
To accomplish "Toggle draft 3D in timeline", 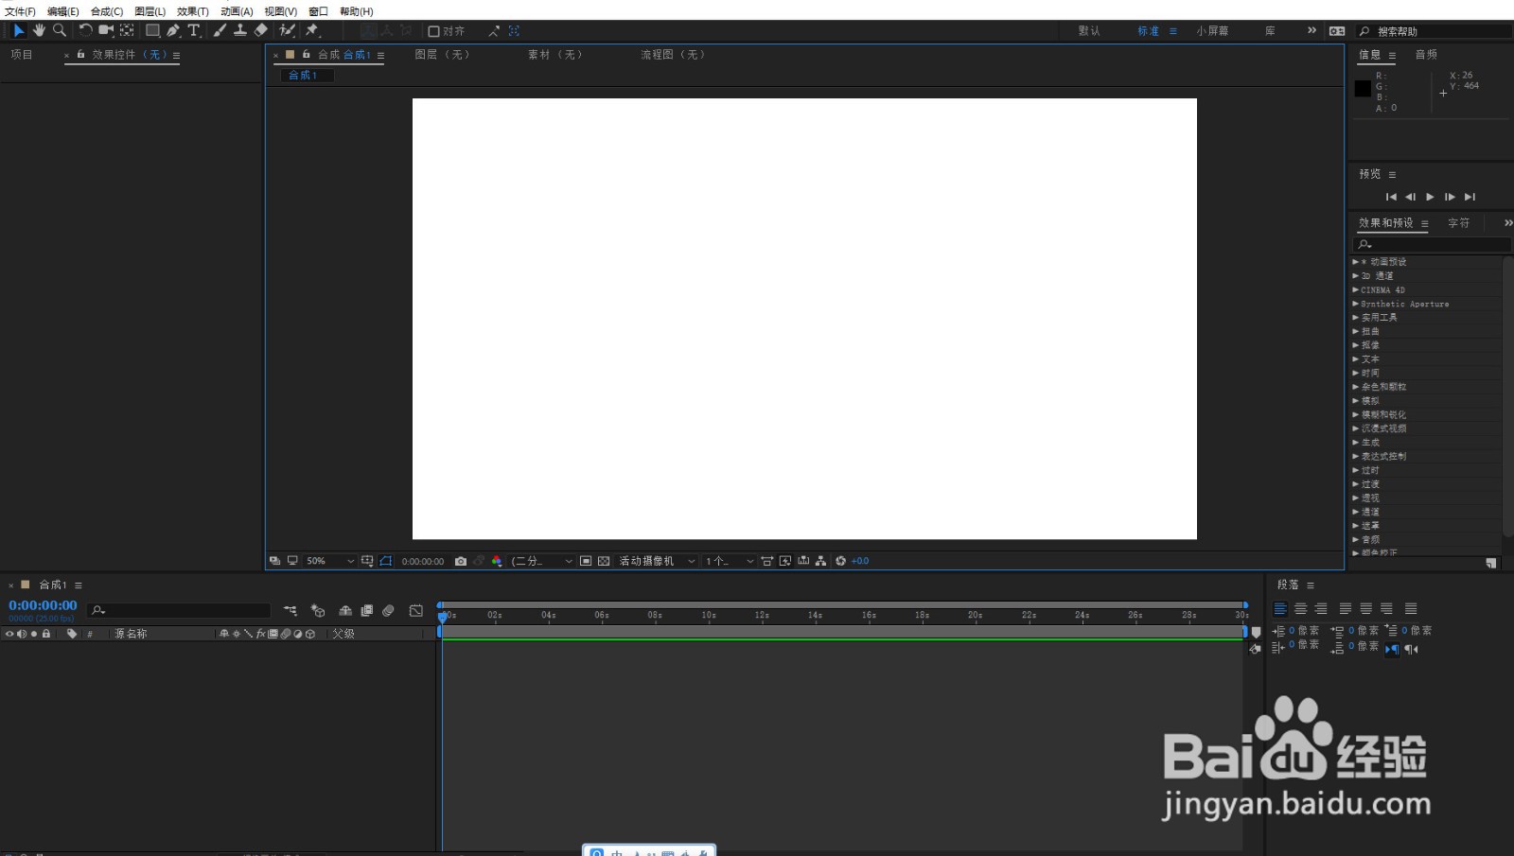I will [x=318, y=611].
